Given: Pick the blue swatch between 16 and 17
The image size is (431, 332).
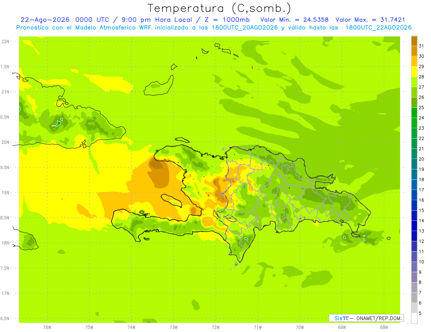Looking at the screenshot, I should click(x=414, y=195).
